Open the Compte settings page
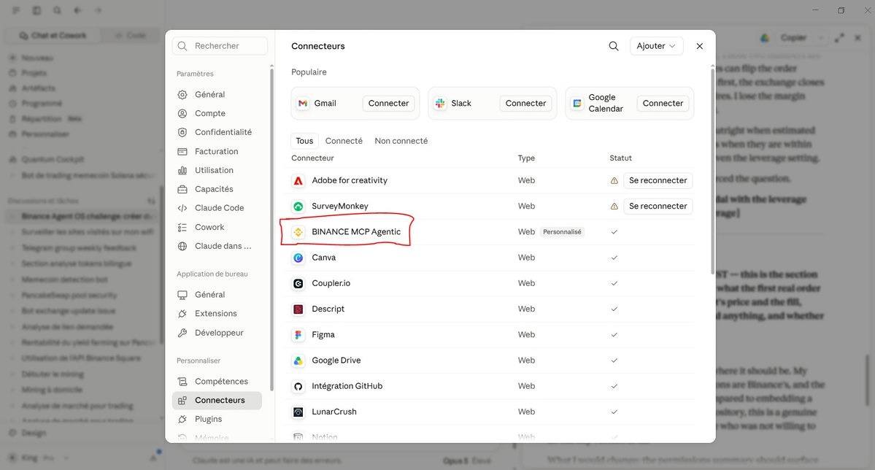875x470 pixels. pyautogui.click(x=217, y=113)
